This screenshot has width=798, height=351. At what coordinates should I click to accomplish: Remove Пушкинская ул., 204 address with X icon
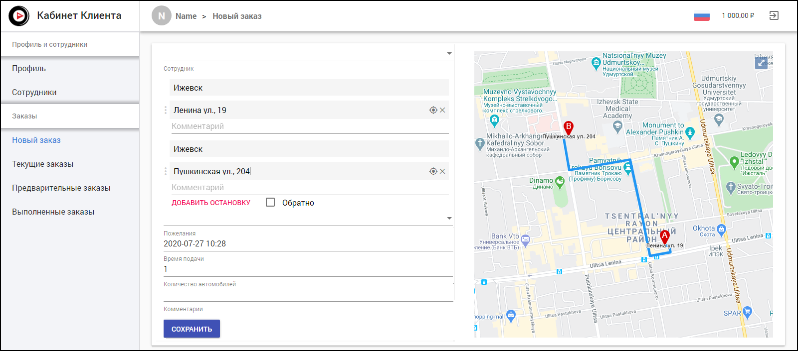pyautogui.click(x=442, y=171)
